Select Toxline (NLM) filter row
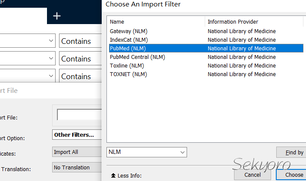Image resolution: width=306 pixels, height=181 pixels. [x=127, y=66]
